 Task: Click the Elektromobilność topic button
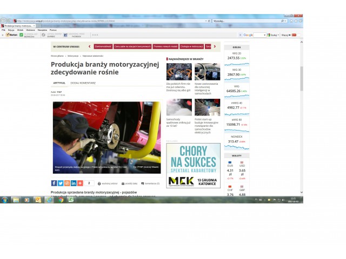click(103, 46)
